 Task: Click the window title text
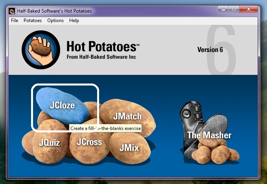(x=54, y=11)
